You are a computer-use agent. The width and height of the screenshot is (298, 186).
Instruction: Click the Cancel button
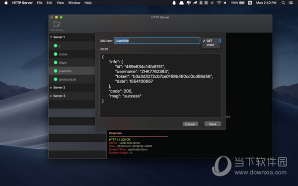[190, 124]
